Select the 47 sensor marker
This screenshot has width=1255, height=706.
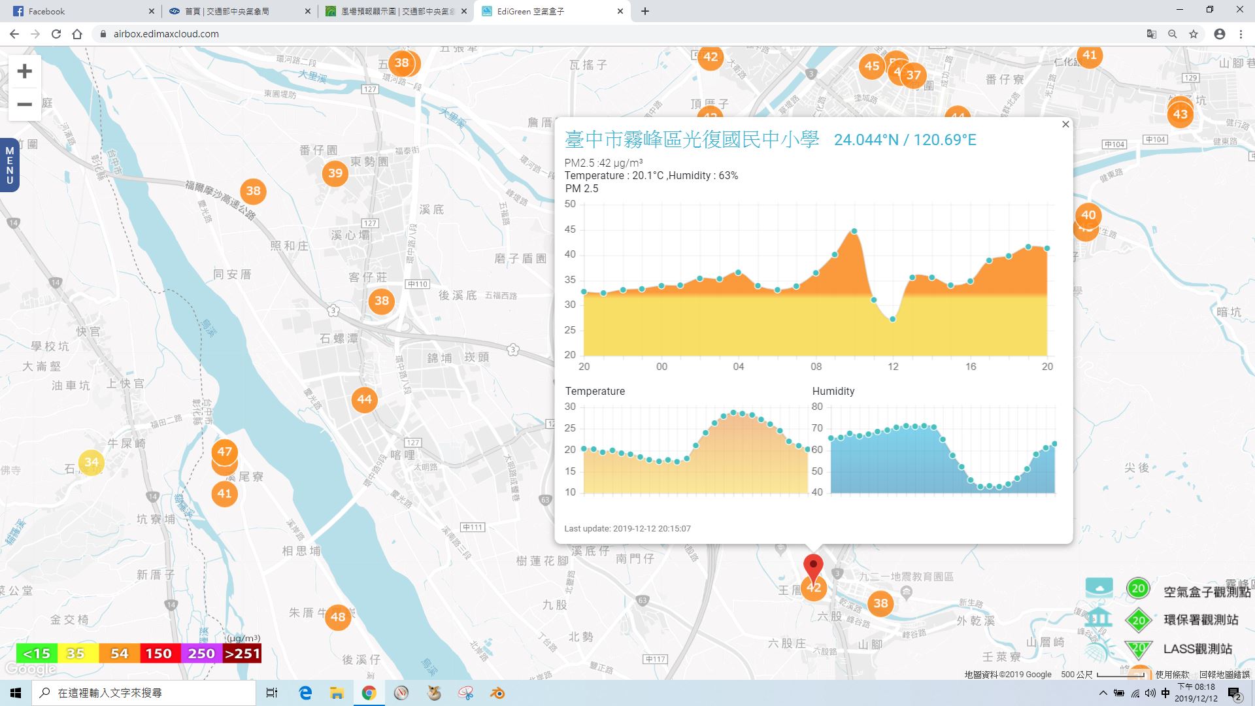click(x=224, y=451)
